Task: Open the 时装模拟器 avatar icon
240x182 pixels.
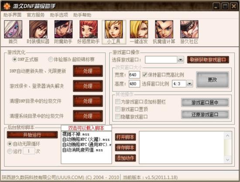Action: [x=38, y=29]
